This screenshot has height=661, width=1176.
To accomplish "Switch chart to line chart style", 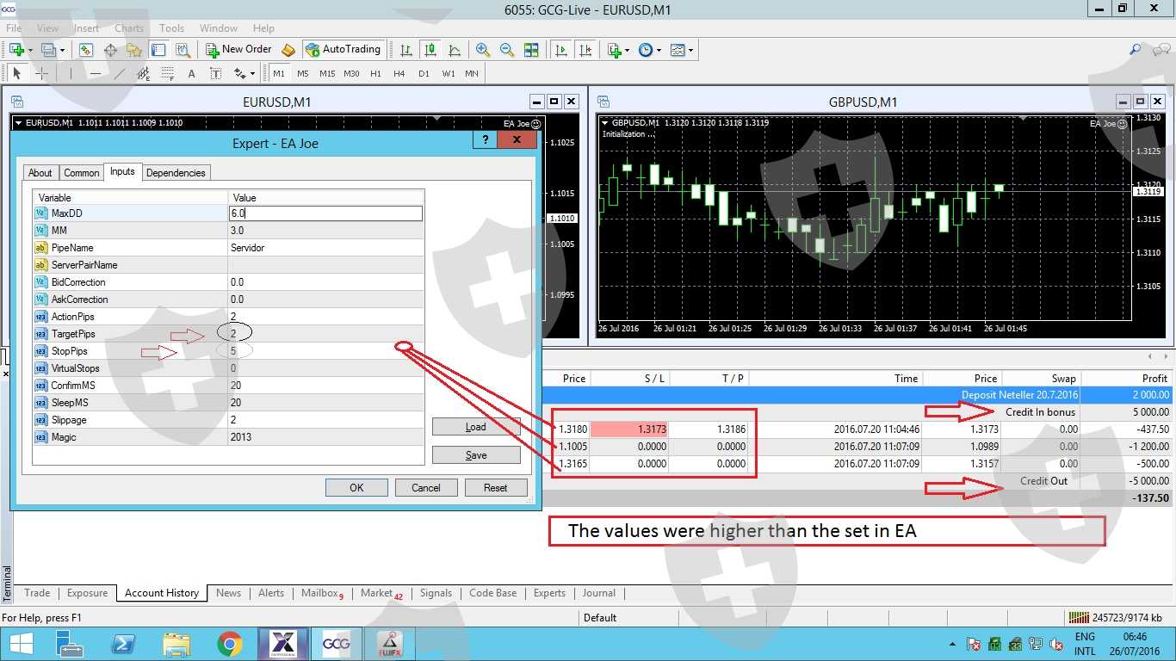I will [455, 50].
